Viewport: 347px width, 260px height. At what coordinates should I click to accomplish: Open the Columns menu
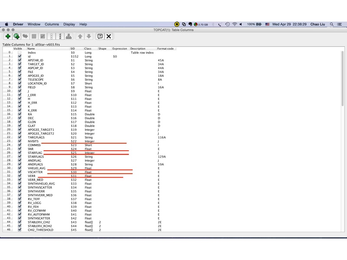coord(52,24)
